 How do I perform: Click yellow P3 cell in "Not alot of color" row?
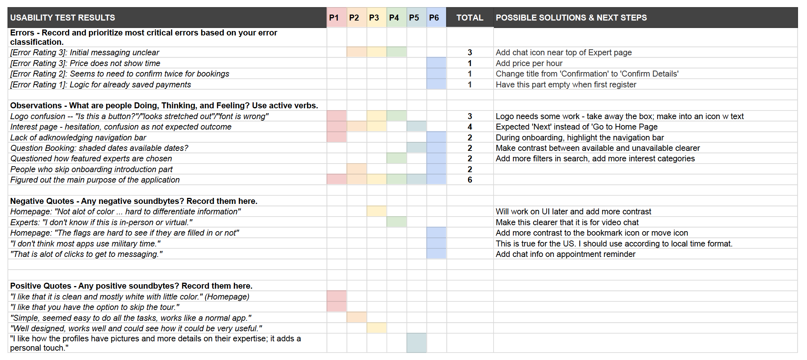376,212
